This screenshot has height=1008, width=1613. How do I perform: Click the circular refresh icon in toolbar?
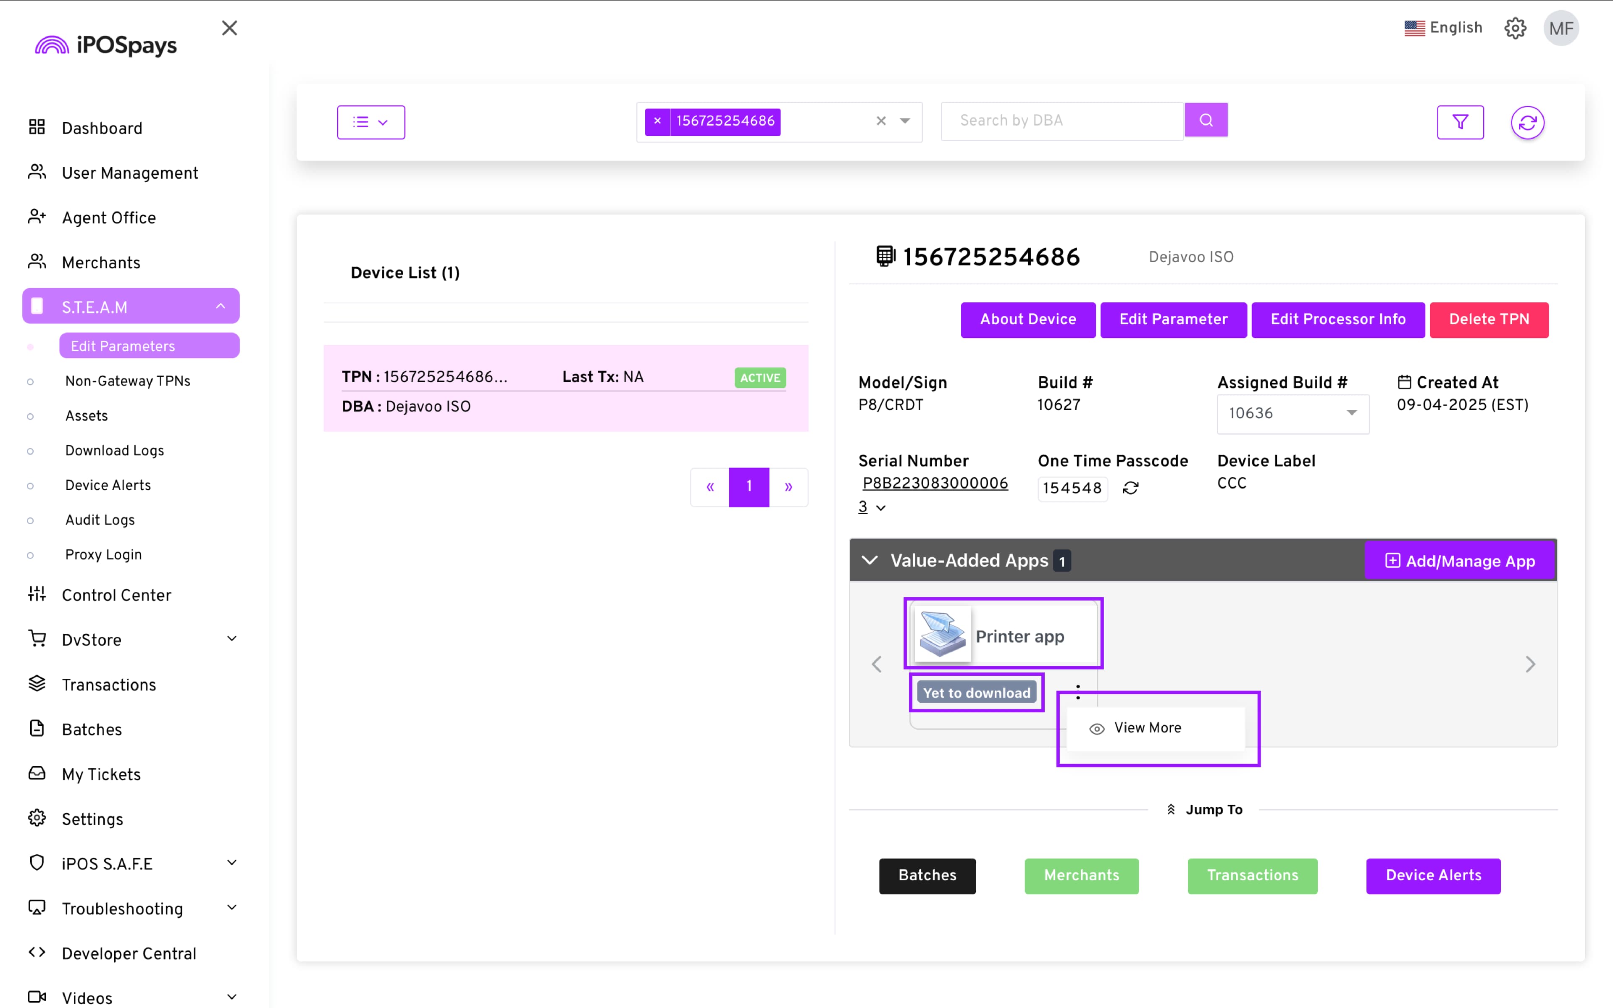[x=1527, y=123]
